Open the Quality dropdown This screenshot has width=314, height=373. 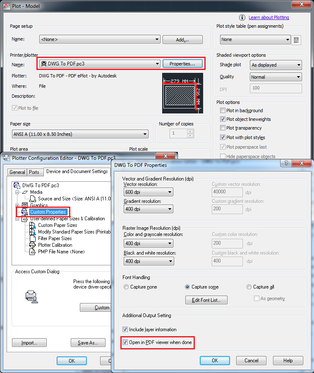pyautogui.click(x=276, y=77)
